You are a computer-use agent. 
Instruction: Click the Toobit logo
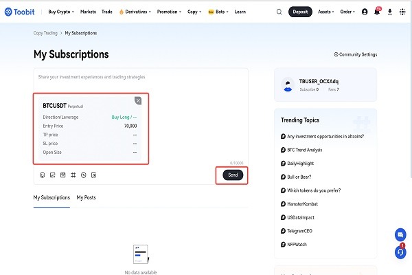pyautogui.click(x=19, y=12)
